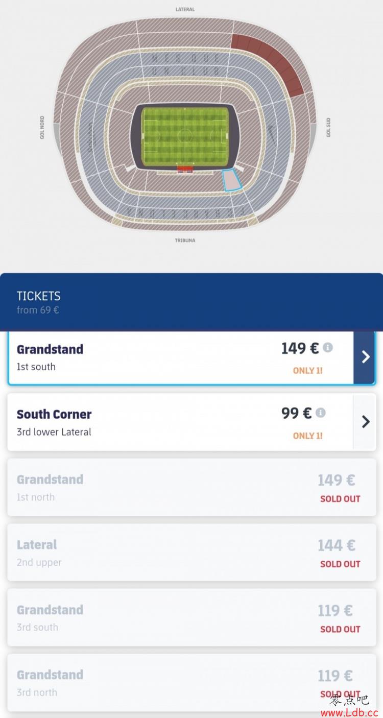Click the red dugout marker beside pitch
This screenshot has height=718, width=383.
pos(185,169)
